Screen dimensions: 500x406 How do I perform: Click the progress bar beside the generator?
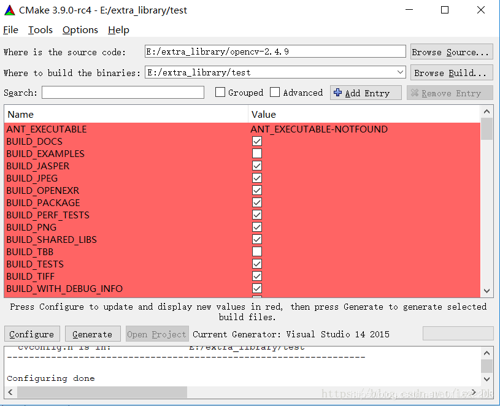tap(458, 334)
